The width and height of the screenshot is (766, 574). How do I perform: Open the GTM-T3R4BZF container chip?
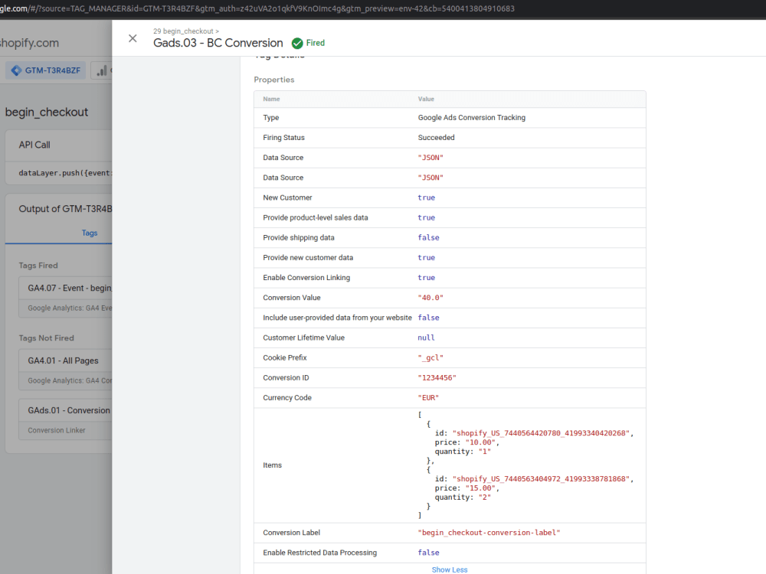point(46,70)
